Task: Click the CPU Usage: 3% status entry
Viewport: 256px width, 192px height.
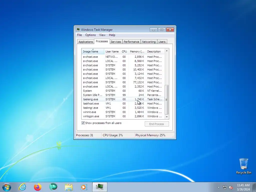Action: coord(118,135)
